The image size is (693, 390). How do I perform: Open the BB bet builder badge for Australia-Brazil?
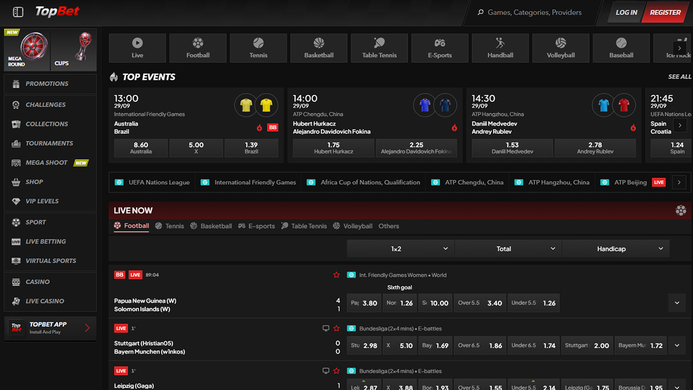pyautogui.click(x=273, y=128)
